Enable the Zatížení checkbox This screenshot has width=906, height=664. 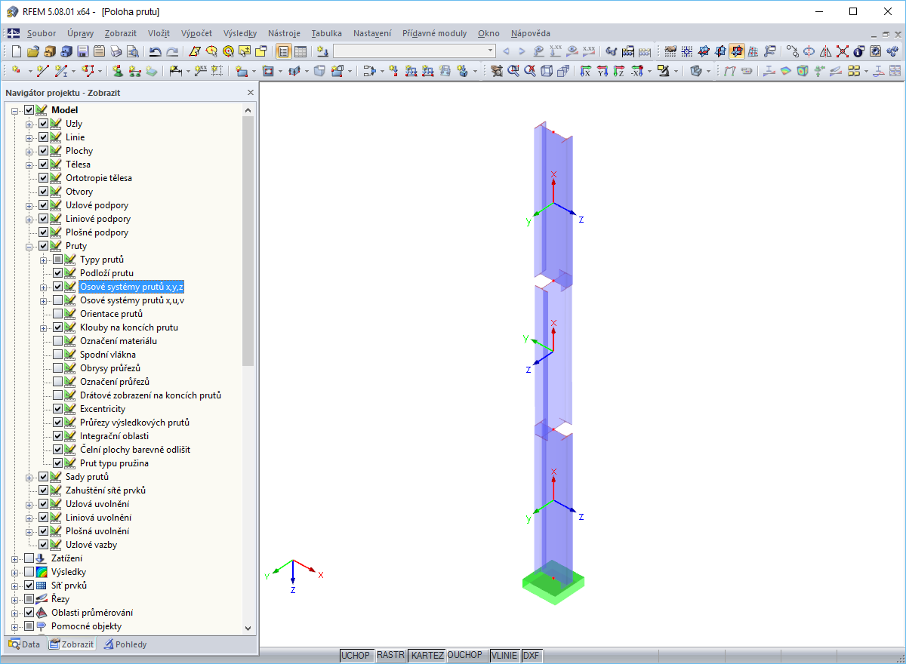click(x=29, y=558)
